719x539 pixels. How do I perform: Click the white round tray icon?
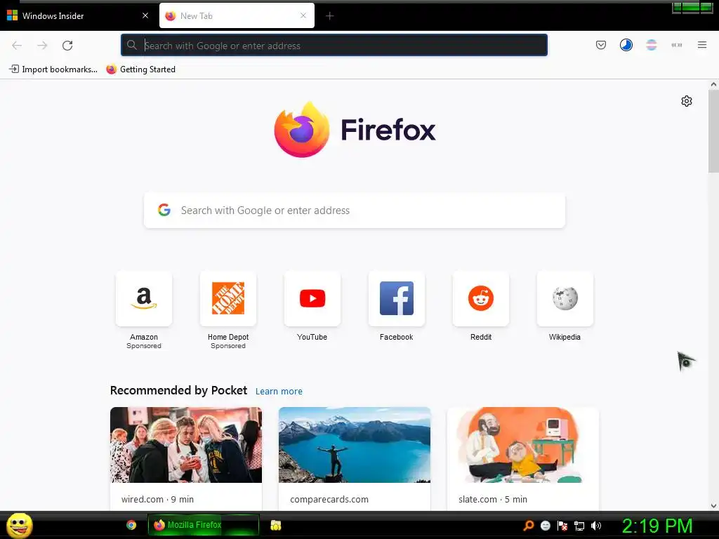pos(545,526)
